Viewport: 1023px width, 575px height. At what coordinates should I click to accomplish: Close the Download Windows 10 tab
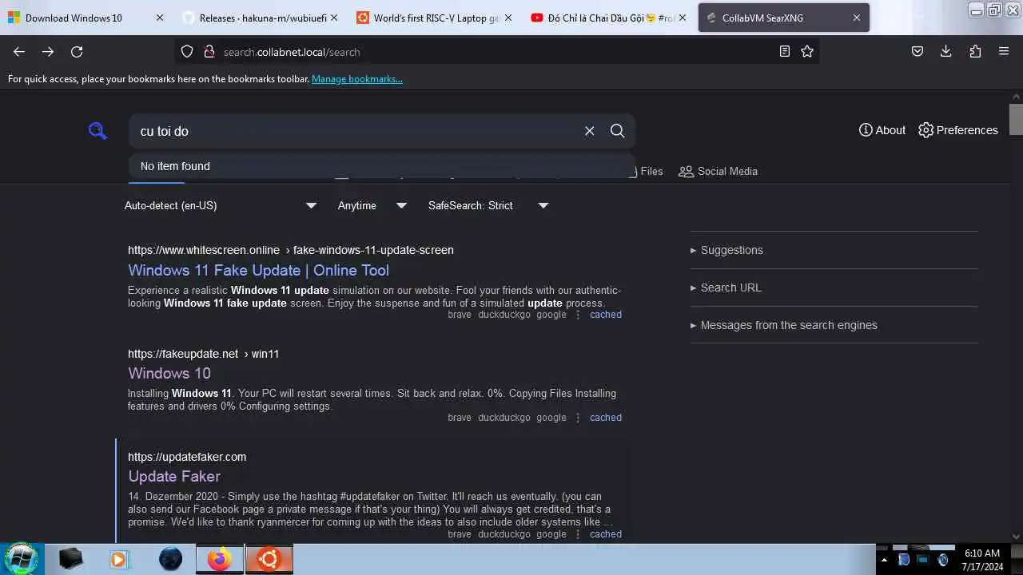(159, 18)
